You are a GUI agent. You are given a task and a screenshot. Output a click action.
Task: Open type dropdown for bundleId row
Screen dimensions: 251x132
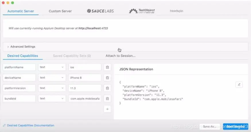coord(52,98)
